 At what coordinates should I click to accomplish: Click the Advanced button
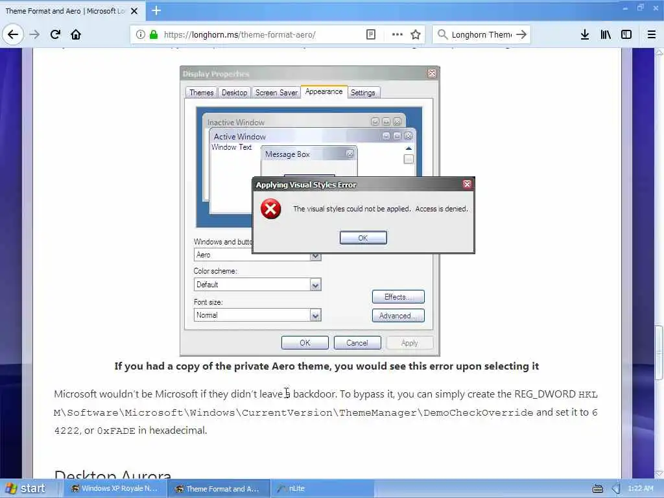point(398,316)
